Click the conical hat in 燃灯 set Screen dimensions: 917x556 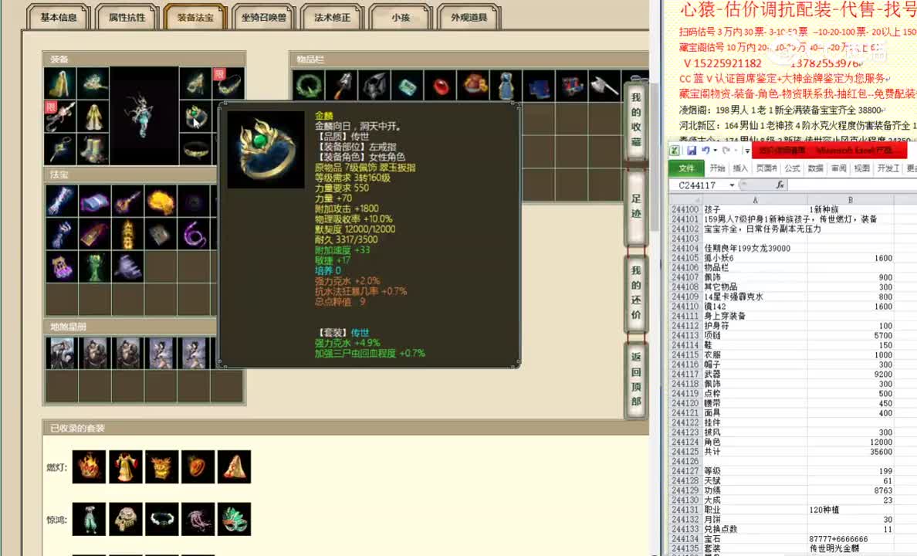point(234,466)
